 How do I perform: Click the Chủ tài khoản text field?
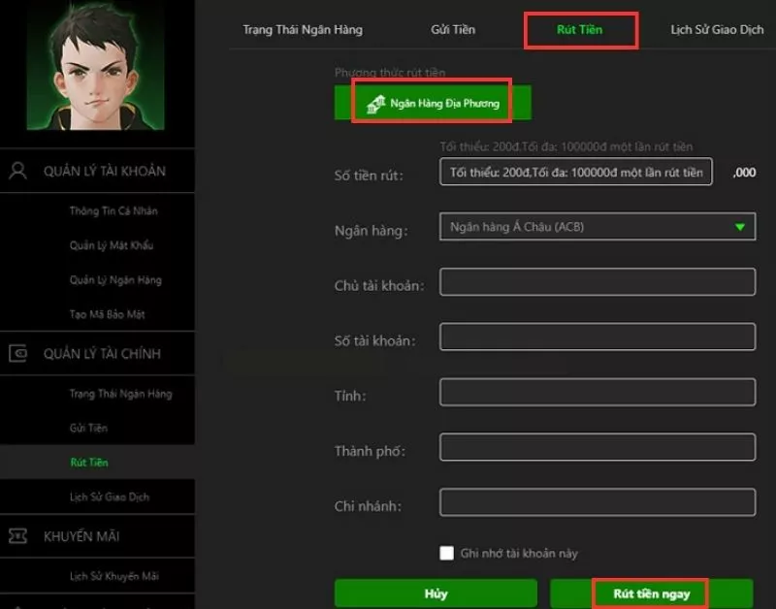[x=598, y=282]
